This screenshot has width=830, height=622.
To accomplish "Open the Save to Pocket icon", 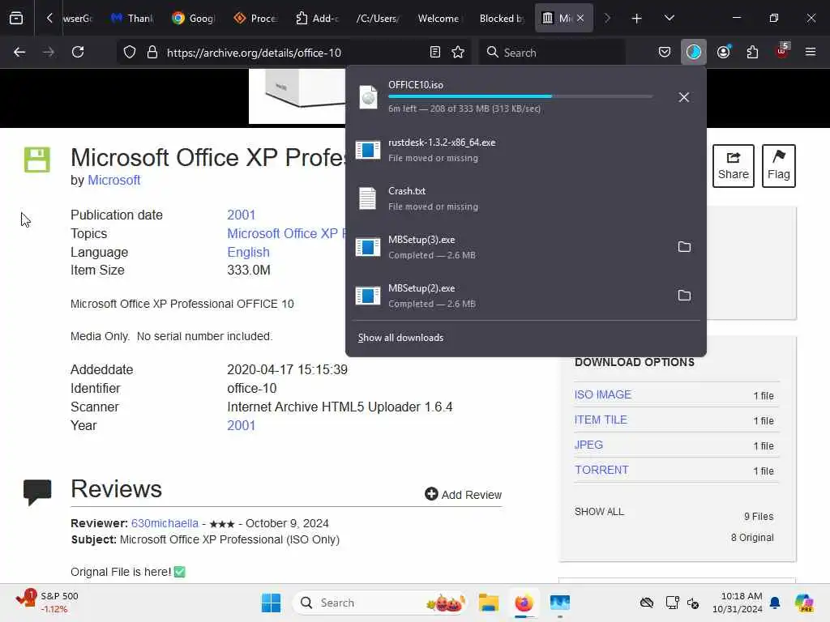I will coord(665,53).
